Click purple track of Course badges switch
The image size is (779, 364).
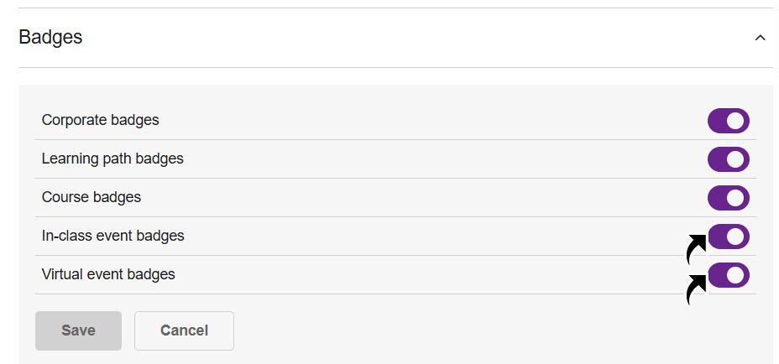point(718,198)
